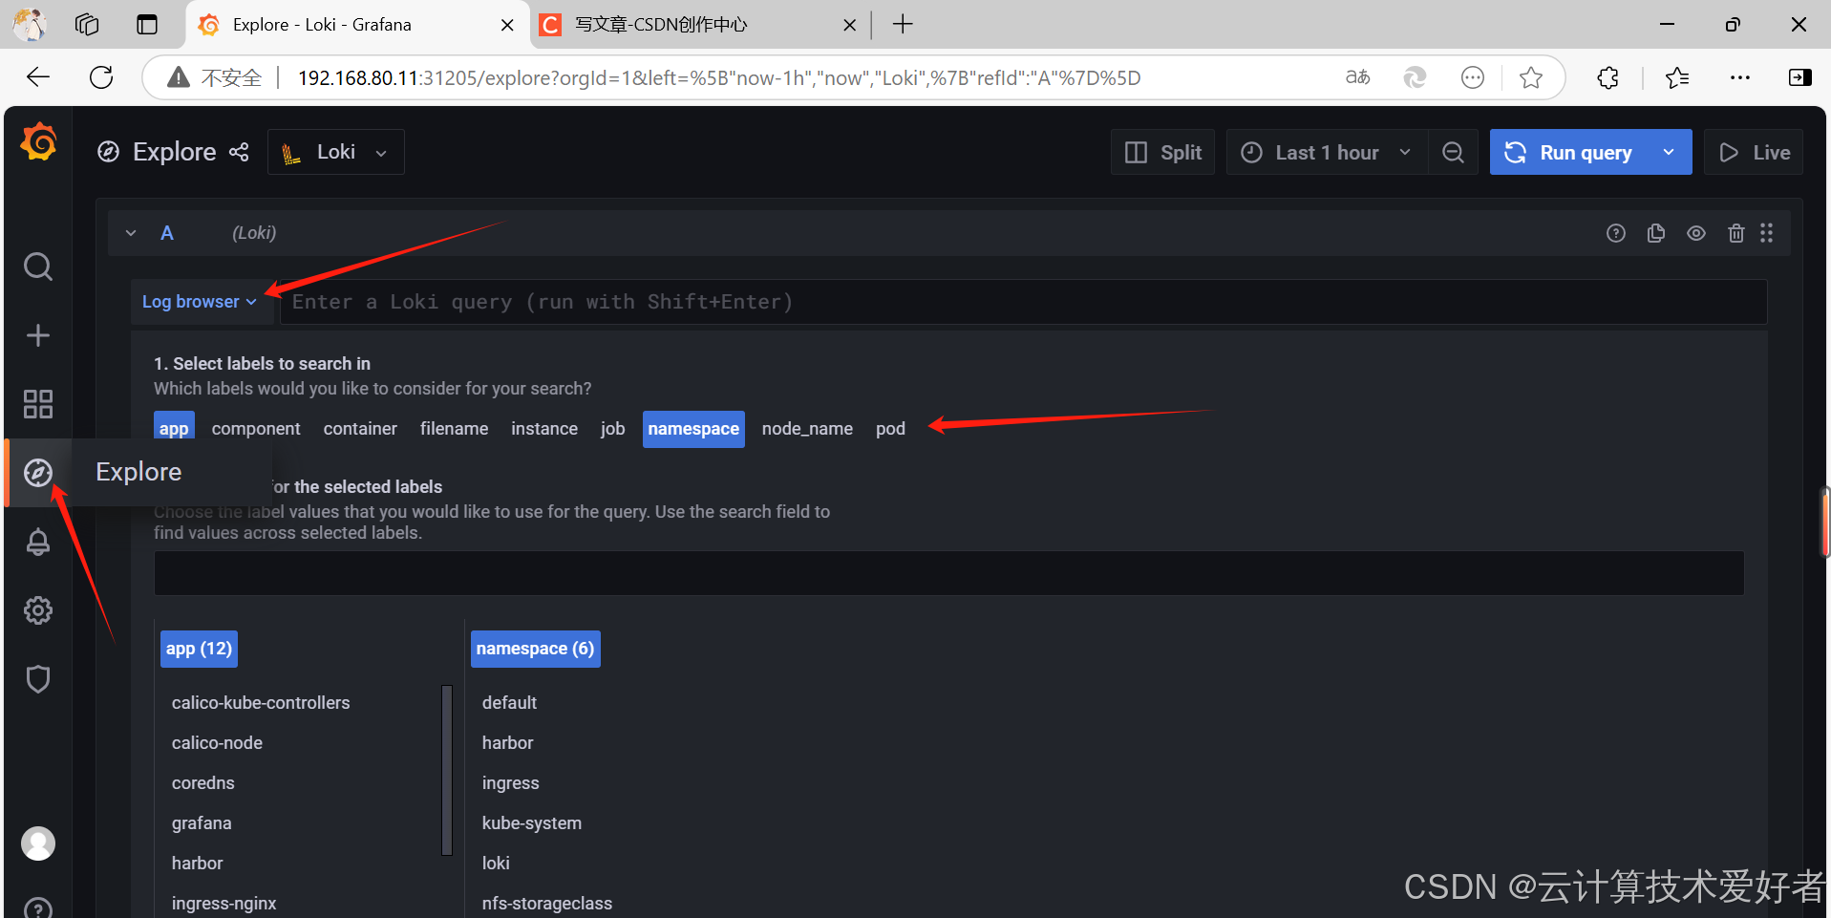This screenshot has width=1831, height=918.
Task: Collapse query row A chevron
Action: [x=131, y=233]
